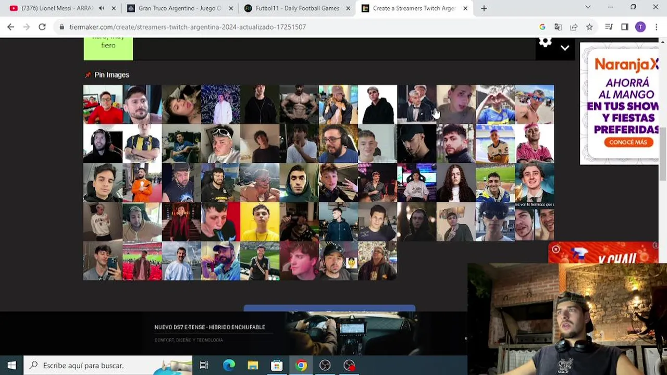This screenshot has height=375, width=667.
Task: Select thumbnail of person in black hoodie, white background
Action: pyautogui.click(x=377, y=104)
